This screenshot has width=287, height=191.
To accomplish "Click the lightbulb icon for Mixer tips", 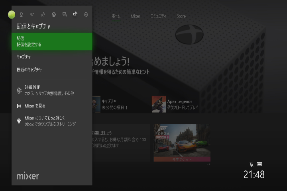I will (19, 121).
